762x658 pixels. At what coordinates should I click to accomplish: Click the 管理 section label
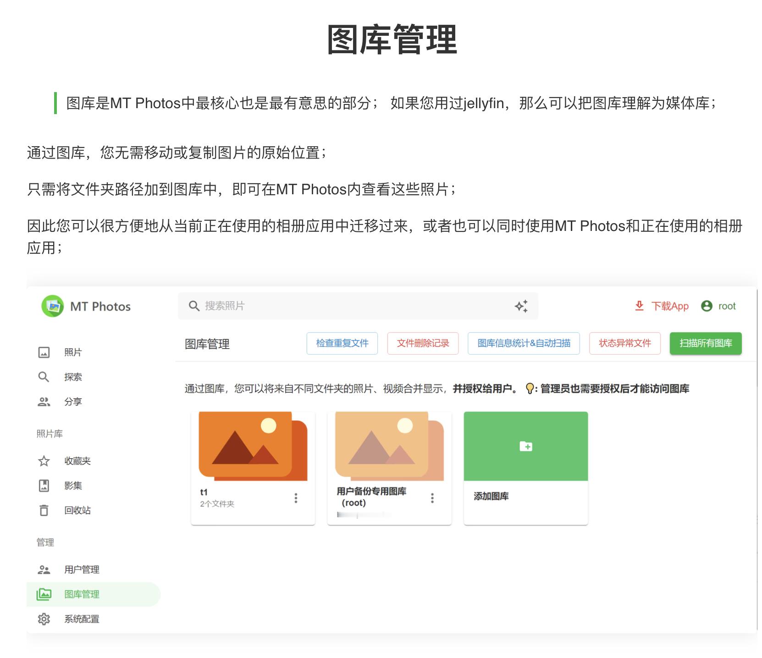pyautogui.click(x=45, y=543)
